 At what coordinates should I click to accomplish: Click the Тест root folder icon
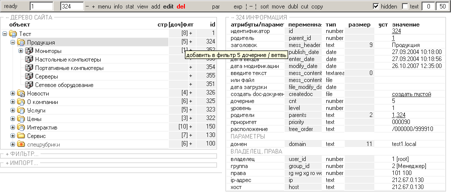13,34
